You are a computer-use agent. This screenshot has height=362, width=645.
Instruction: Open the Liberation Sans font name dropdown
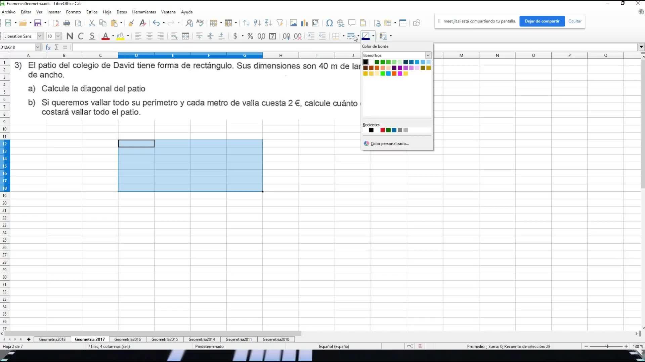coord(40,36)
